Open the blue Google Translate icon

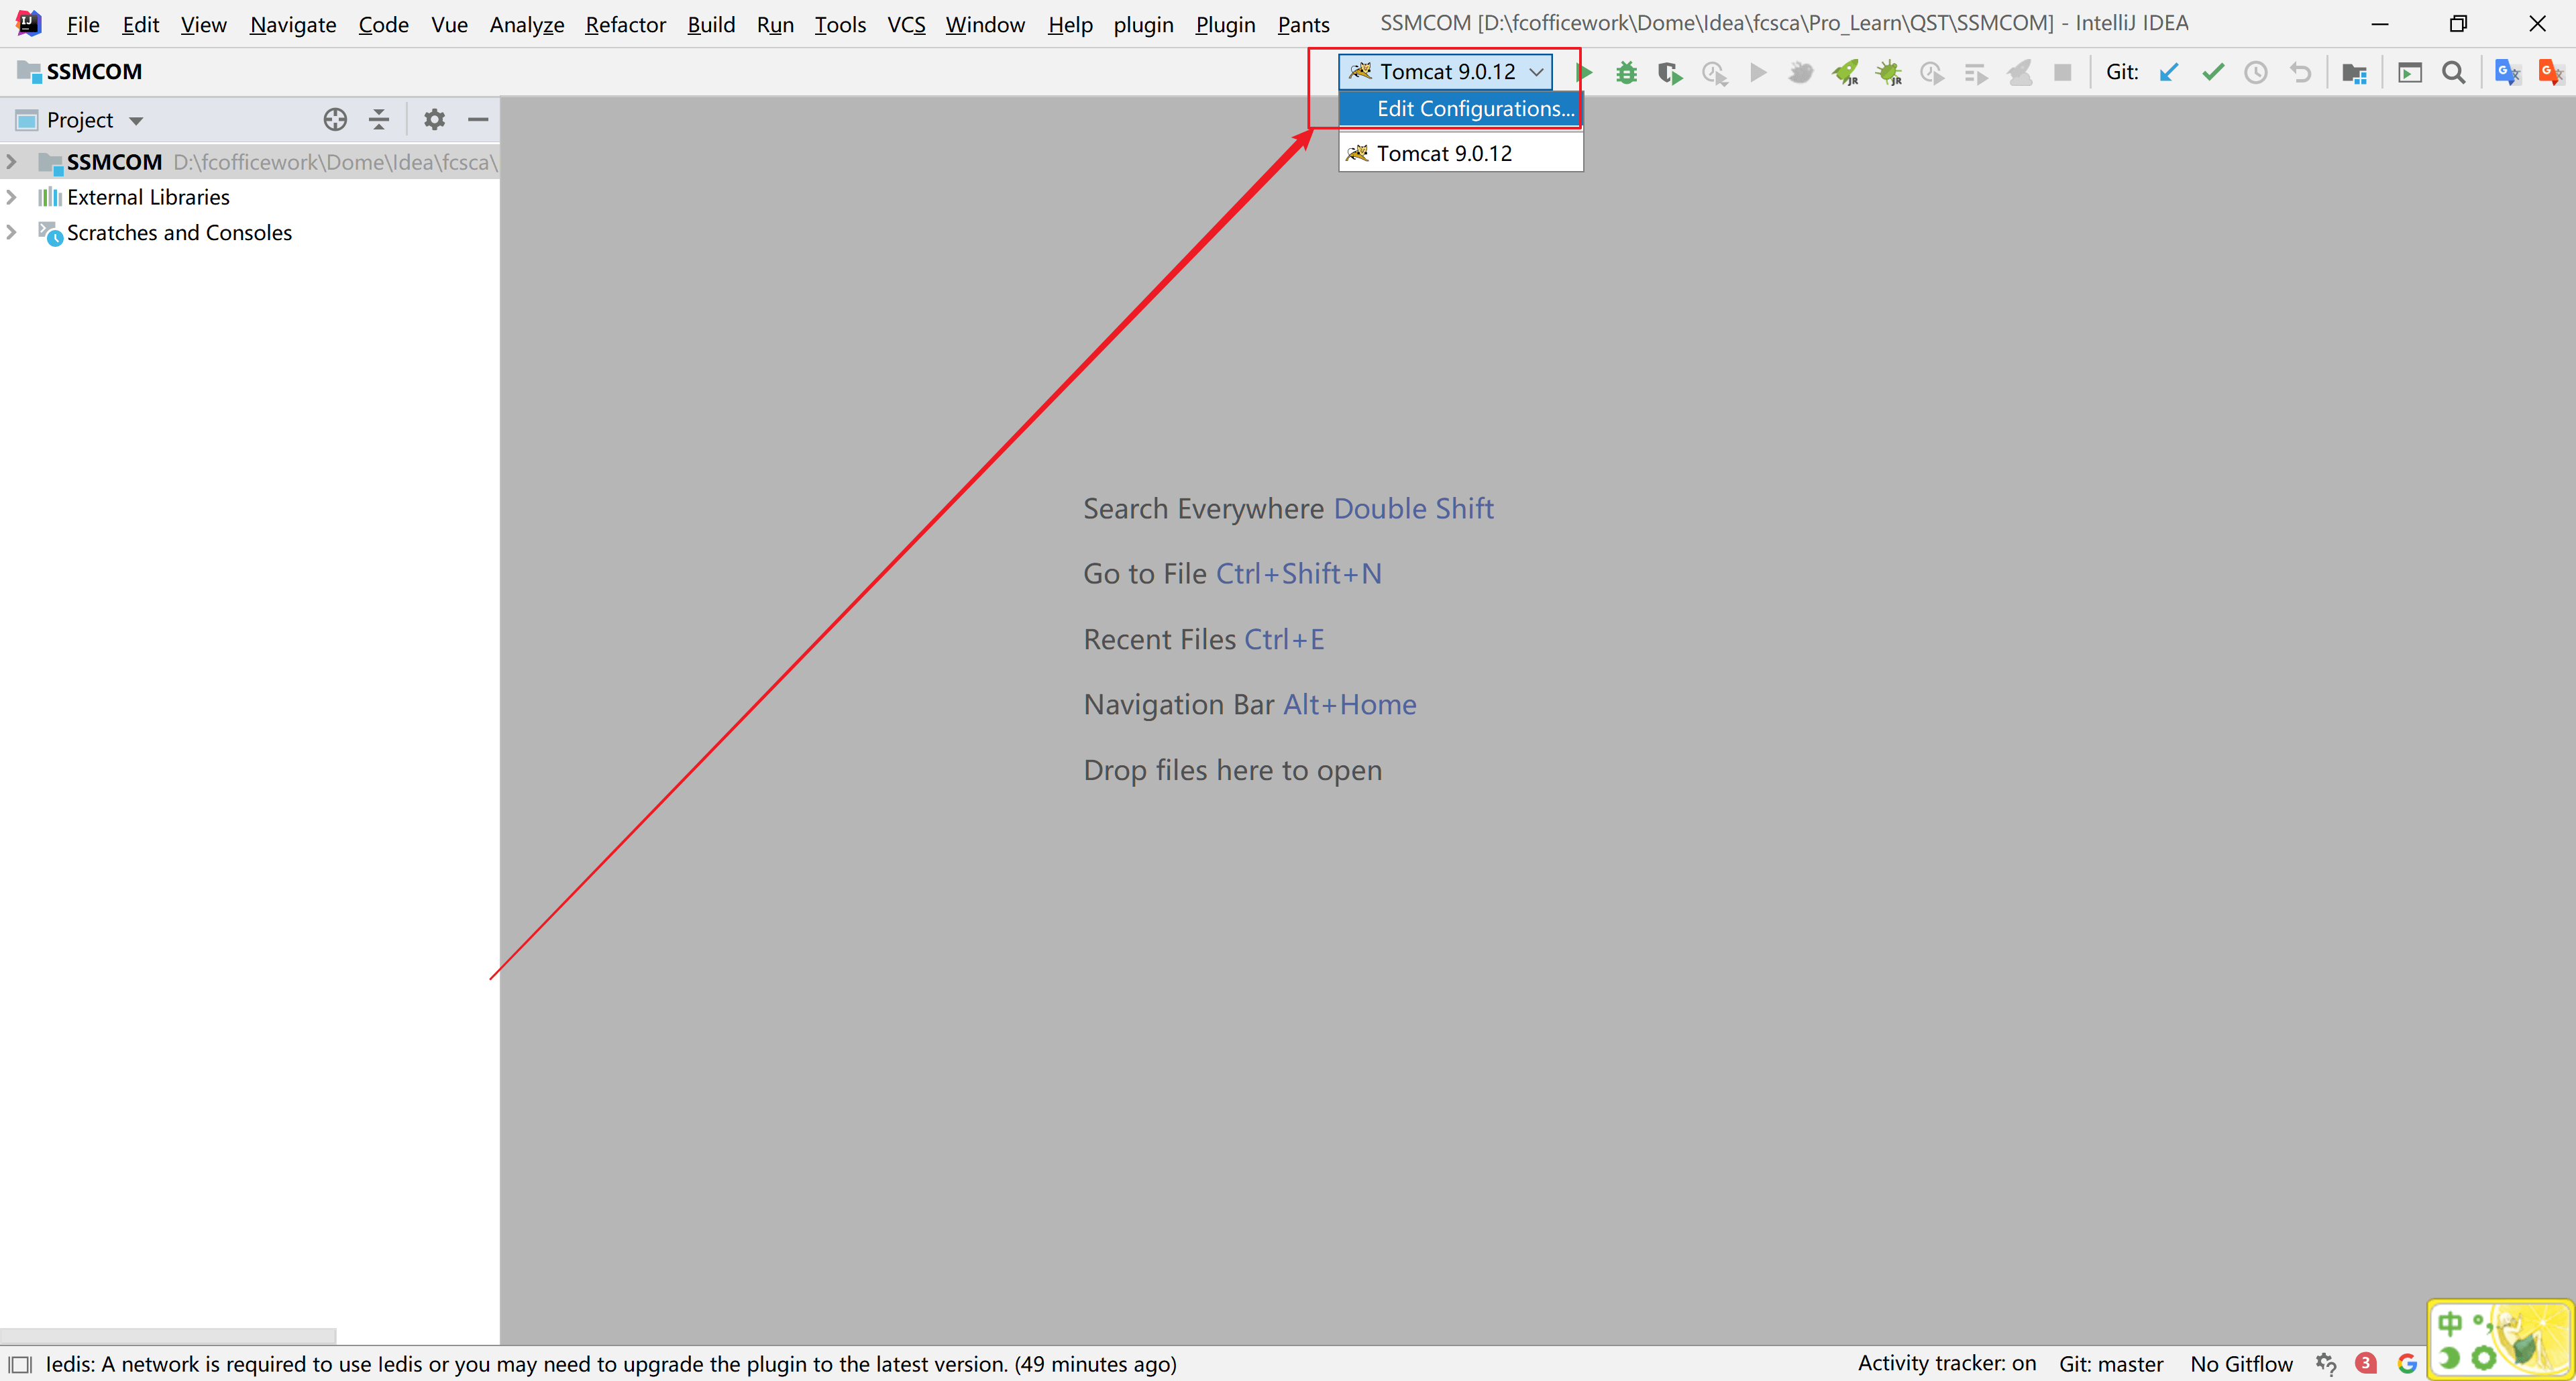2507,72
